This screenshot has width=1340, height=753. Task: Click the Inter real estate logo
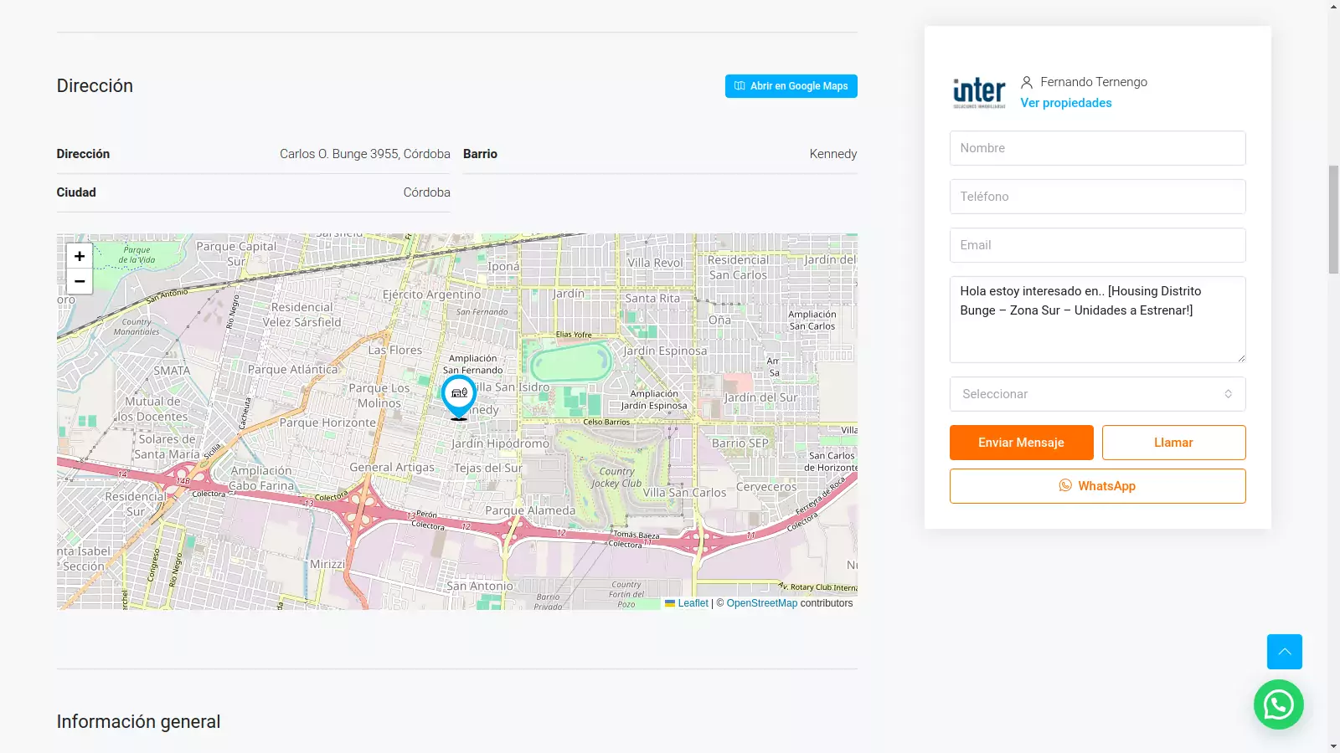click(979, 92)
